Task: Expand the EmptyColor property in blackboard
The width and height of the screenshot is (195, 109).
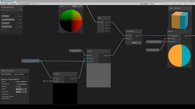Action: click(2, 27)
